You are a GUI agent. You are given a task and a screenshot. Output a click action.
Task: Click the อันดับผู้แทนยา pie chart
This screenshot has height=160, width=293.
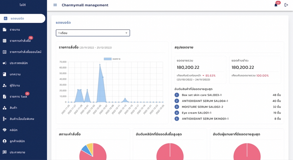click(247, 151)
